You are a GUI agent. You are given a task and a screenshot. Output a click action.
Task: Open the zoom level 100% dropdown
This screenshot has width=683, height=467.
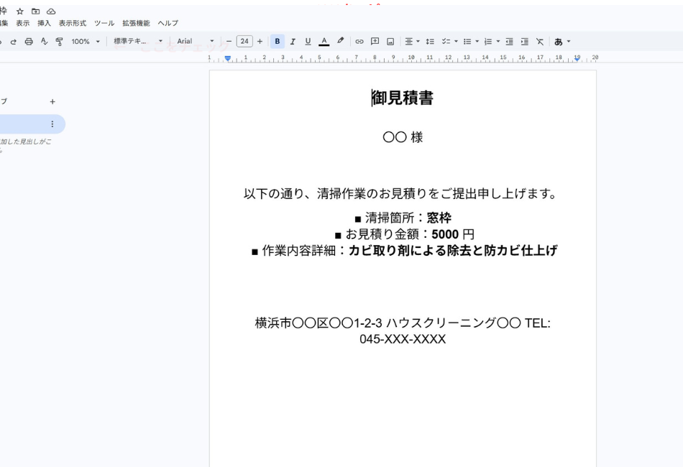[83, 41]
